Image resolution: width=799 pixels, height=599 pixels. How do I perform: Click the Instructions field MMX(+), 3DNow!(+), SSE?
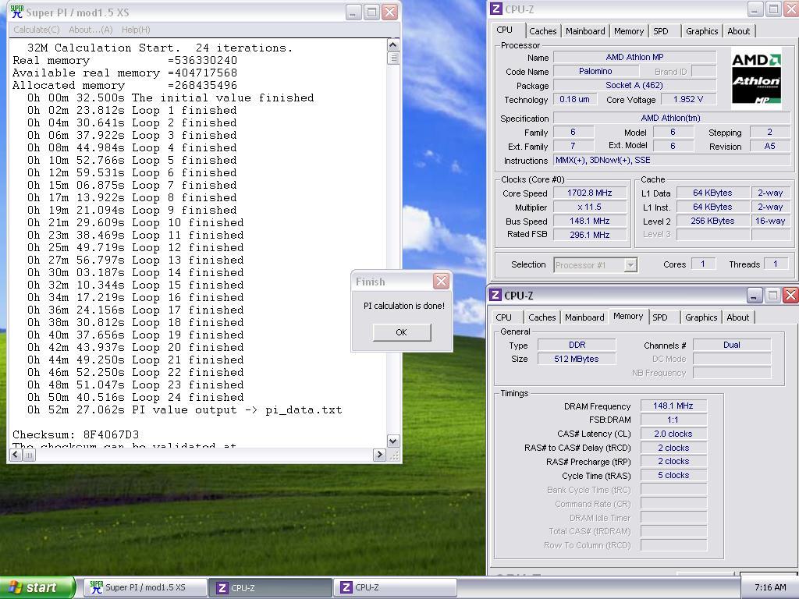pos(672,160)
